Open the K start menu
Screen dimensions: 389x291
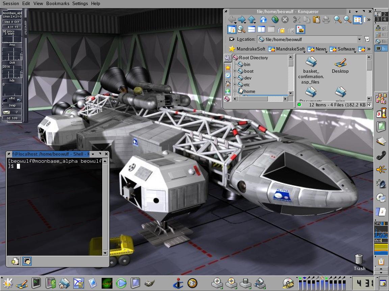click(8, 283)
